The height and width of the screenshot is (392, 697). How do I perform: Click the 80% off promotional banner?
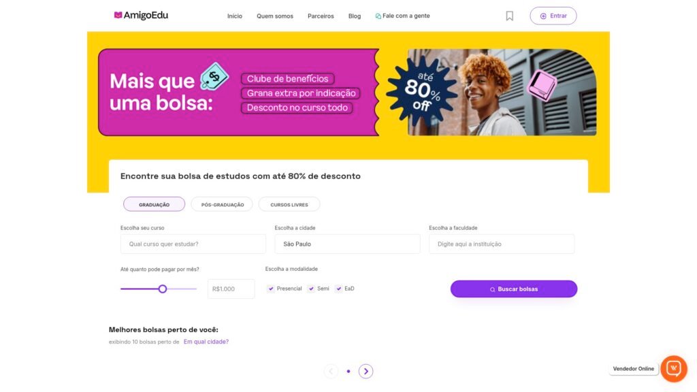(x=347, y=92)
